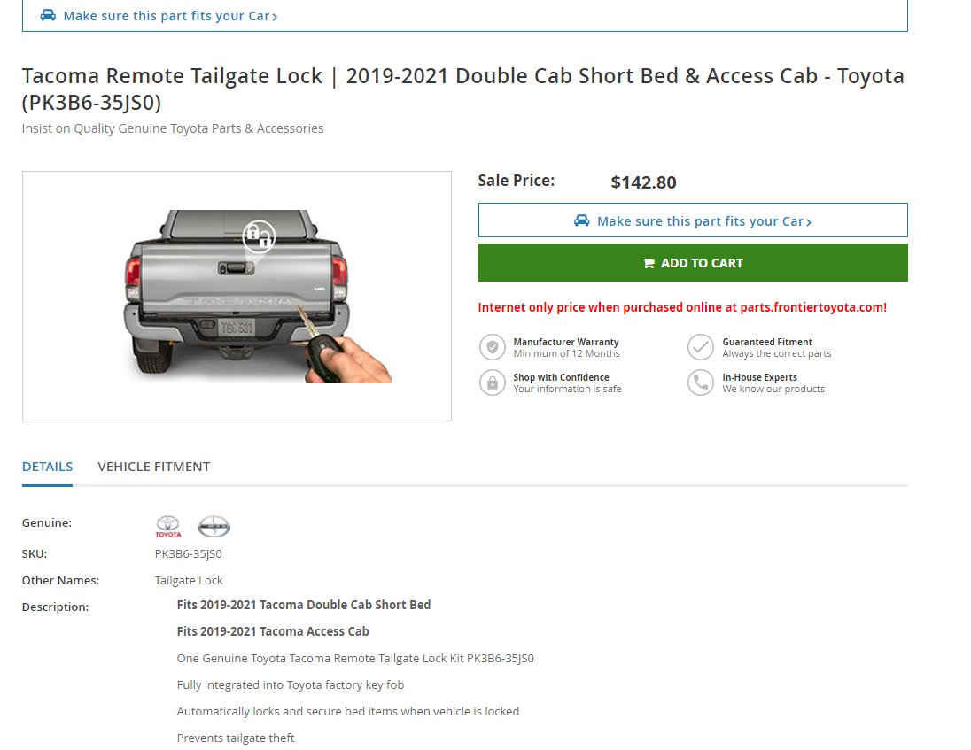Screen dimensions: 971x750
Task: Click the Manufacturer Warranty text label
Action: (565, 342)
